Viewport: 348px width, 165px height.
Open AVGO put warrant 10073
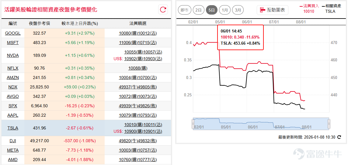coord(147,96)
